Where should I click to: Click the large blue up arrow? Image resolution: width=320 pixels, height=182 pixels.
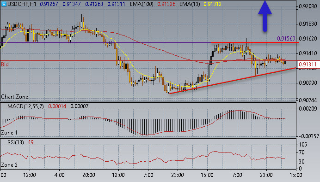pos(265,16)
